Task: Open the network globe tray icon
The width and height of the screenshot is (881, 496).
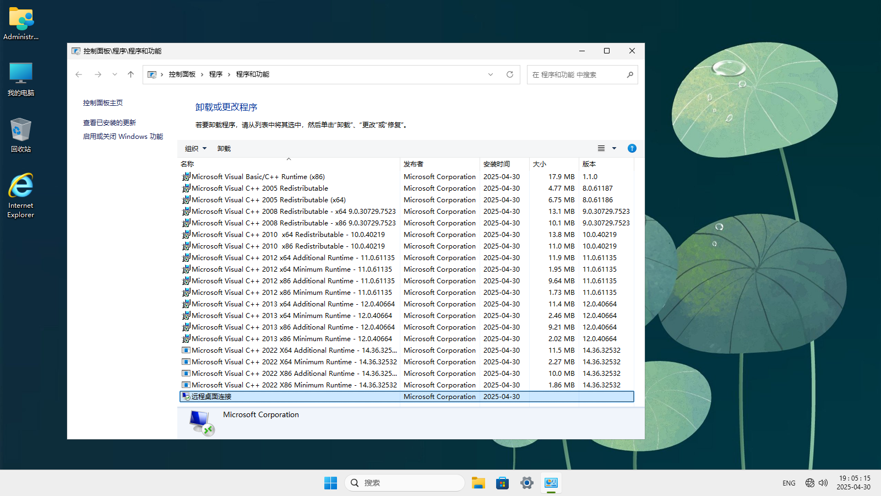Action: [810, 483]
